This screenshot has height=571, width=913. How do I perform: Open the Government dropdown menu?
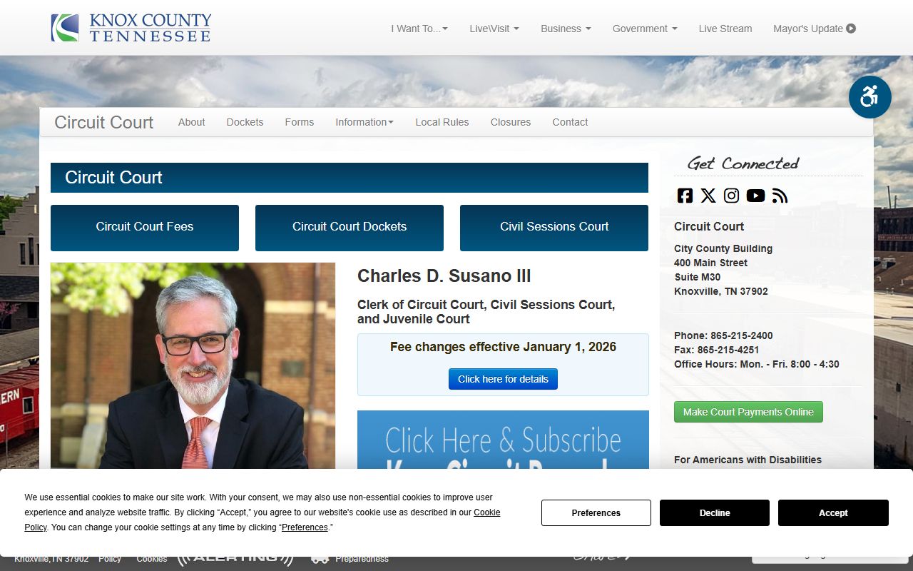645,29
